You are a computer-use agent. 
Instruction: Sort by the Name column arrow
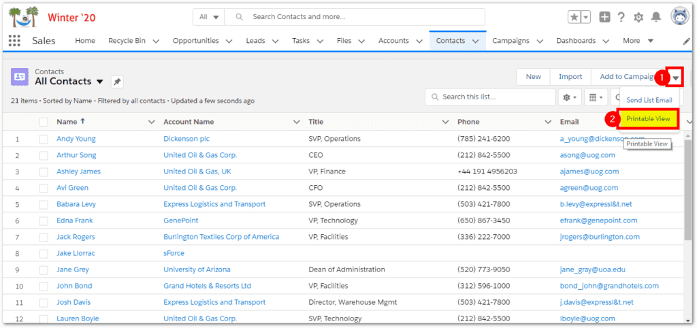[x=82, y=121]
